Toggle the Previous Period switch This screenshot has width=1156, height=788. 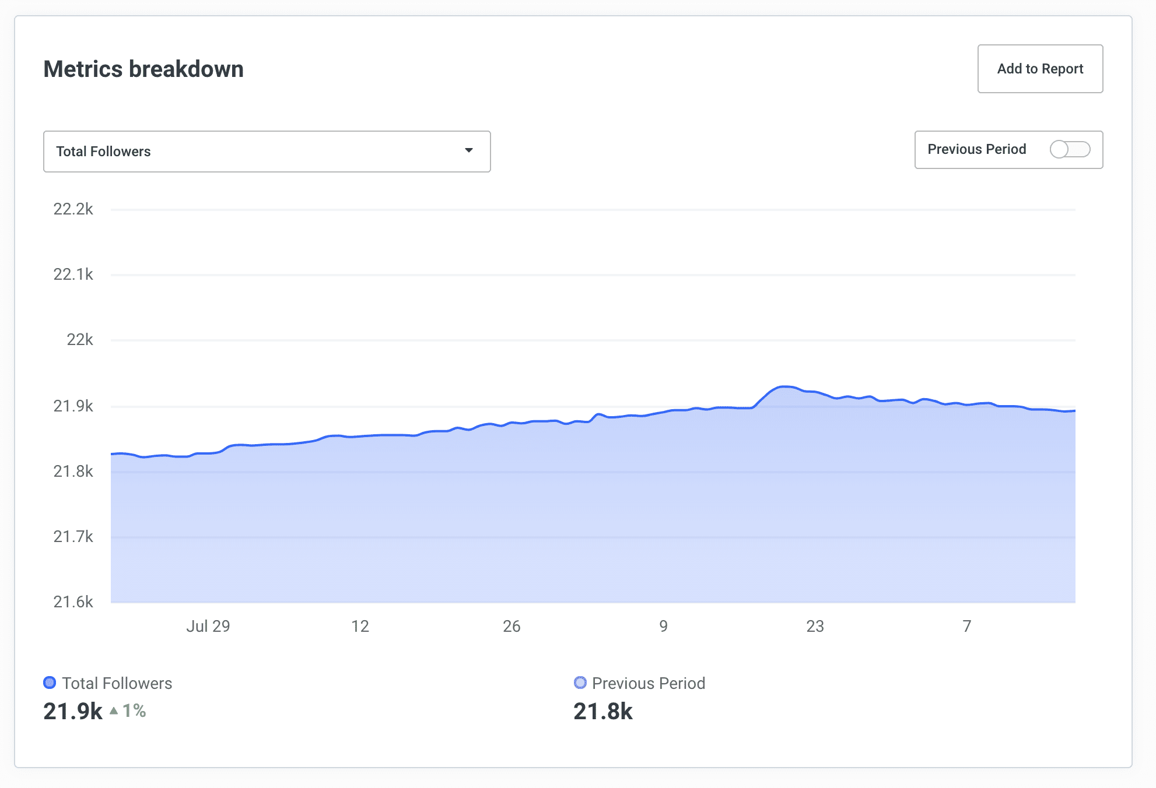coord(1069,149)
